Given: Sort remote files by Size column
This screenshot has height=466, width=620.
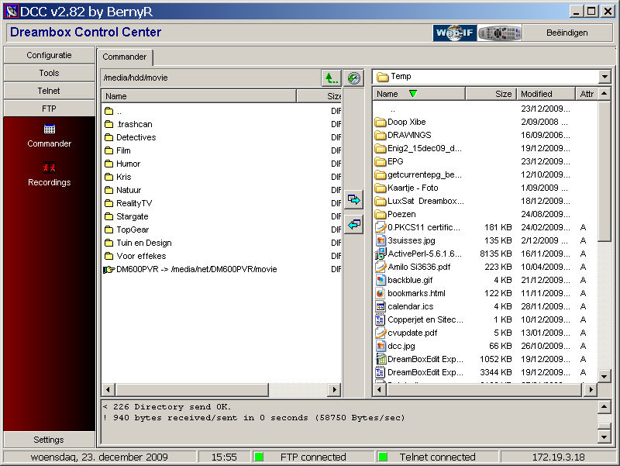Looking at the screenshot, I should pos(319,96).
